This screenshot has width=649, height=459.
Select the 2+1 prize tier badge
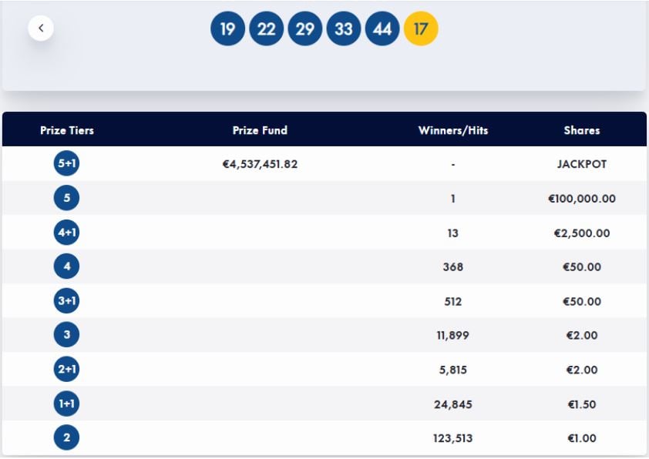pos(66,370)
